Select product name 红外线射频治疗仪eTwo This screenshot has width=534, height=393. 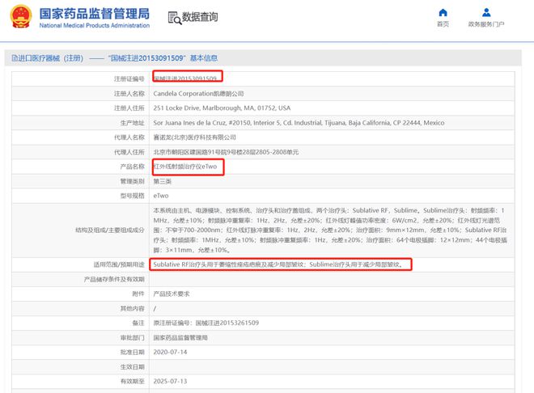click(x=185, y=167)
